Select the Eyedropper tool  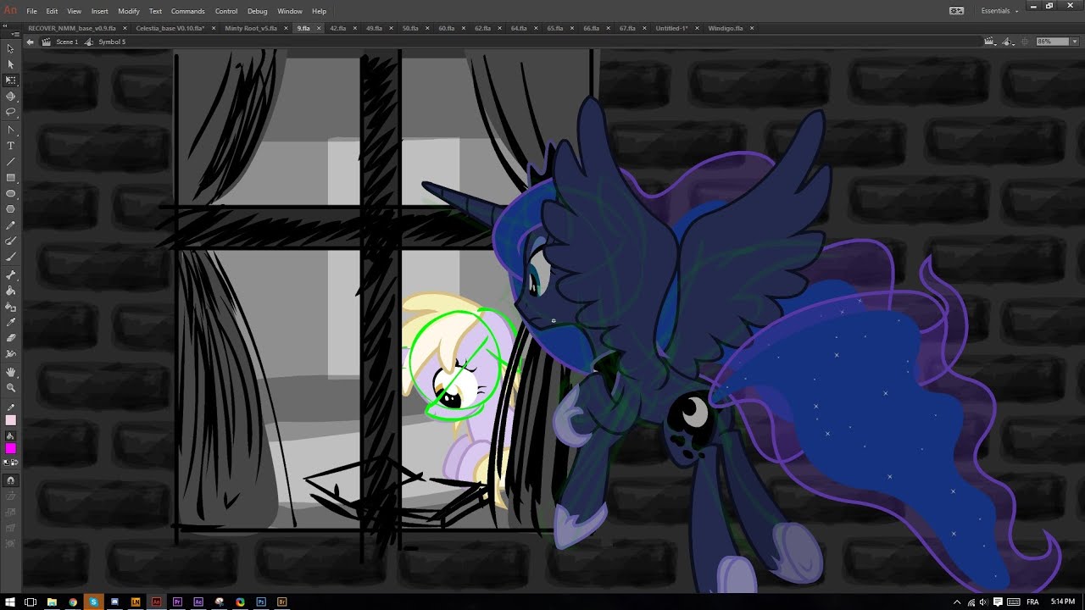[10, 323]
